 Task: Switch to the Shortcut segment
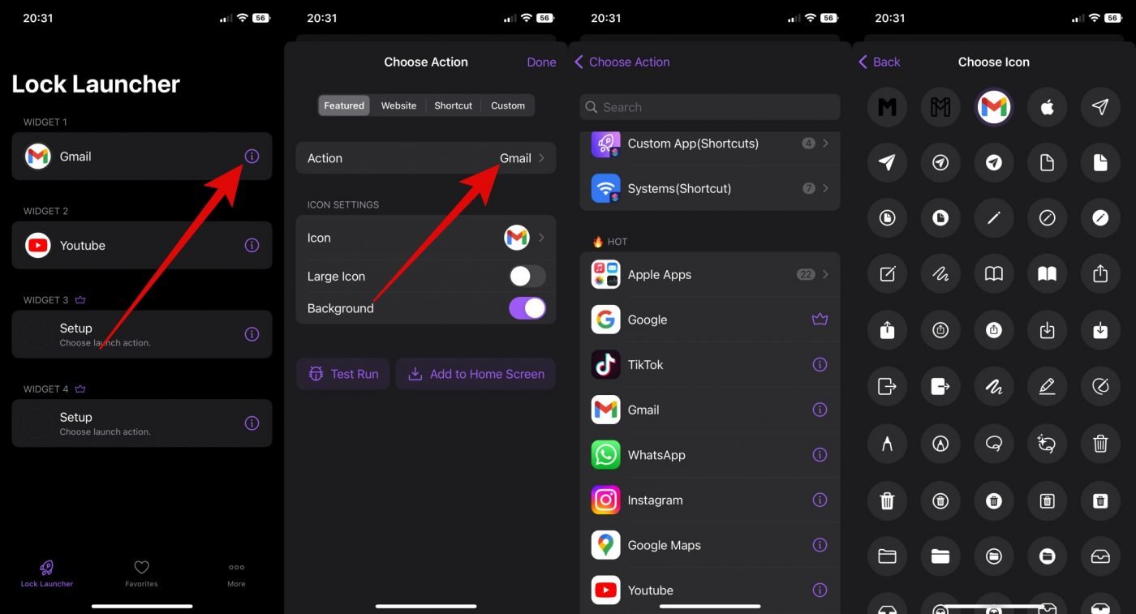click(453, 105)
